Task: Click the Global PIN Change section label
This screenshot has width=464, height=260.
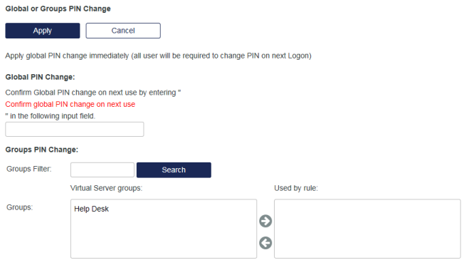Action: pos(41,77)
